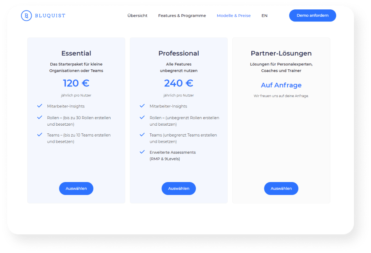Click 'Teams (unbegrenzt Teams erstellen' text
The image size is (371, 253).
(x=183, y=138)
